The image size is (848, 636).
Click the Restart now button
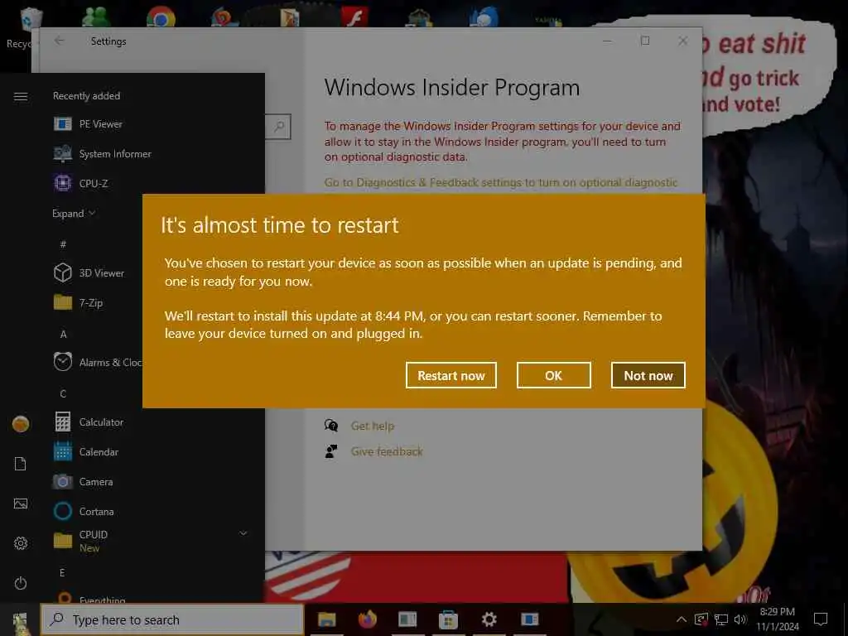(451, 375)
